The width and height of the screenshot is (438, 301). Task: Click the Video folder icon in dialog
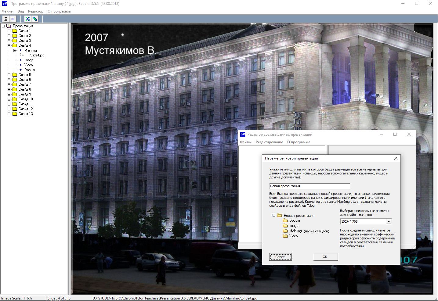pyautogui.click(x=285, y=236)
